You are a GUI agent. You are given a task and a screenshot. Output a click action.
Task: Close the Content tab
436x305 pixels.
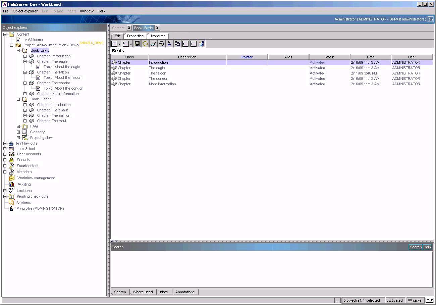tap(129, 28)
